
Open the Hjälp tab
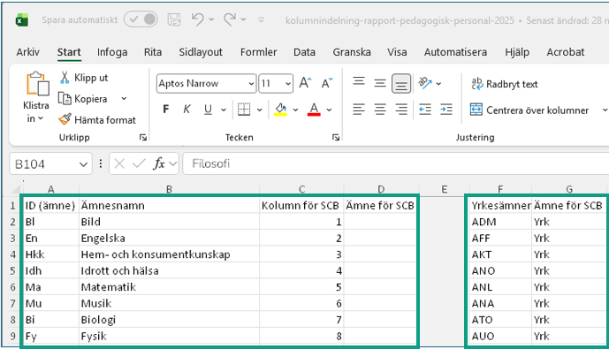point(517,52)
